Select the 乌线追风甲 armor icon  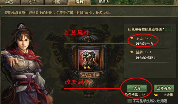coord(89,60)
